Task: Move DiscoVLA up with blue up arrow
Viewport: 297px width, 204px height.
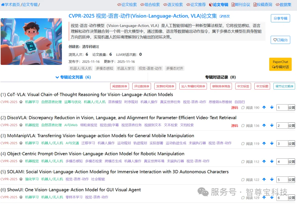Action: 264,125
